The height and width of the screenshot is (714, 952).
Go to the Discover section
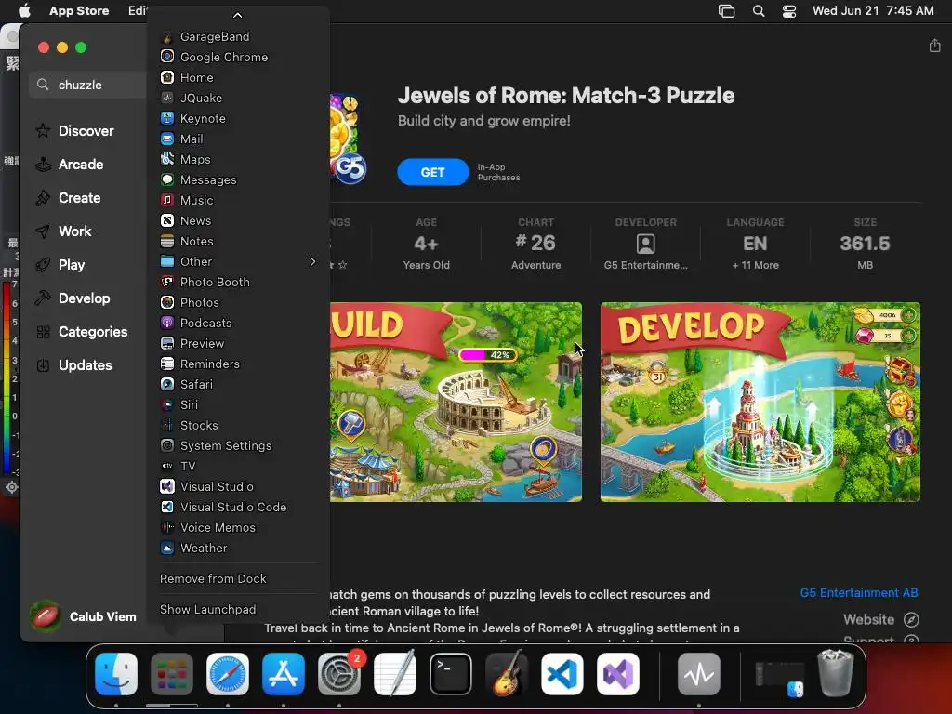(x=86, y=130)
